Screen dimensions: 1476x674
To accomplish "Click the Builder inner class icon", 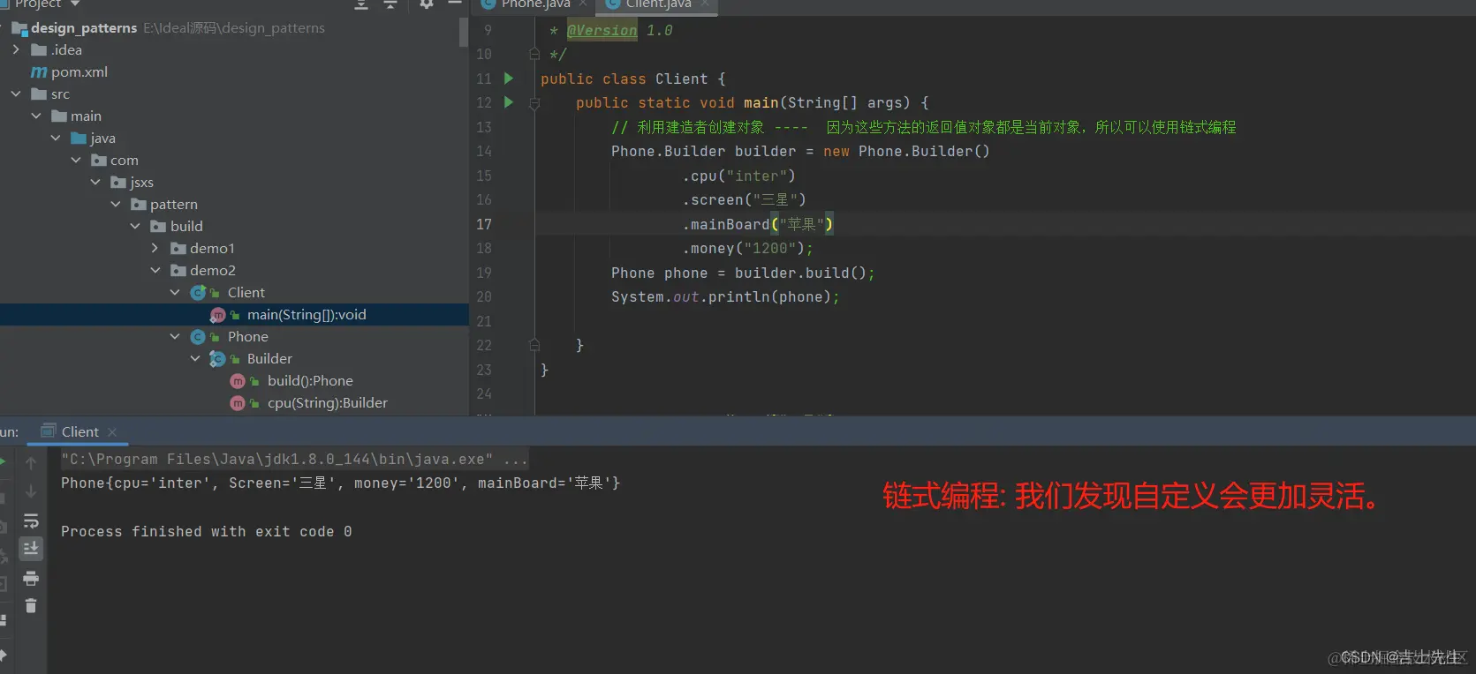I will [x=217, y=359].
